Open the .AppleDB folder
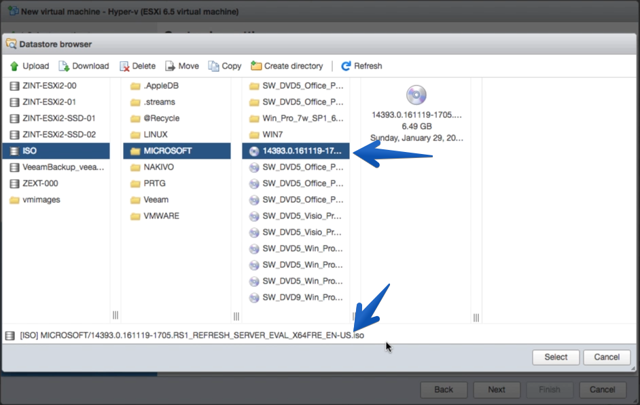Screen dimensions: 640x405 177,85
